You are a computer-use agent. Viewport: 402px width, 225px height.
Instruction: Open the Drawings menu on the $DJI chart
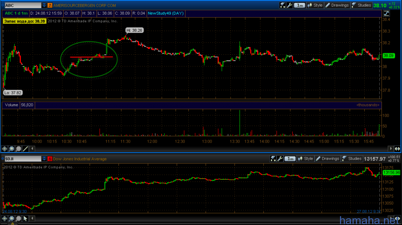click(327, 159)
